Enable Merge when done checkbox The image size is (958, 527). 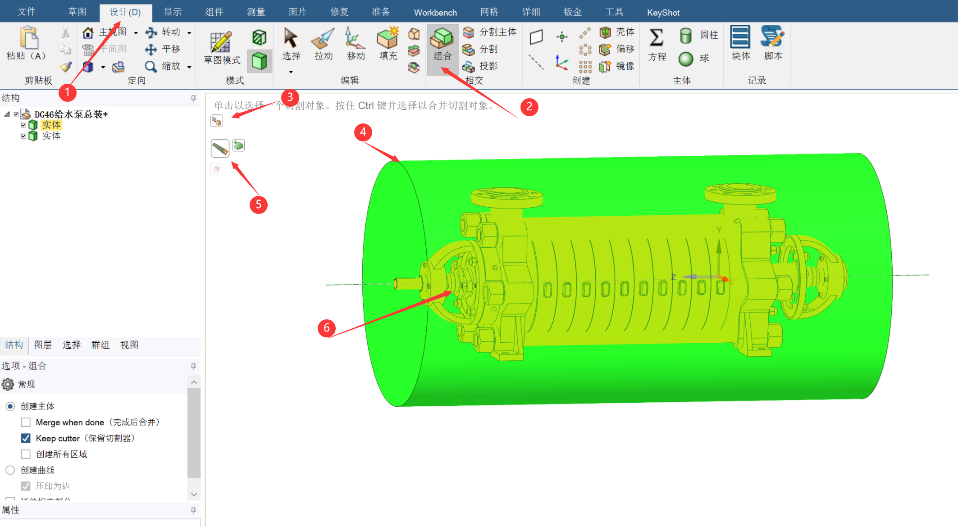click(26, 423)
